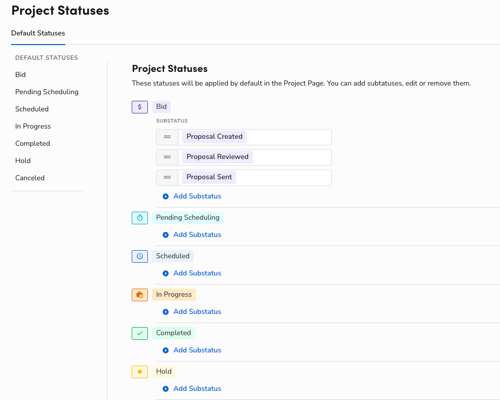Select the timer icon for Pending Scheduling
Screen dimensions: 500x400
(x=139, y=218)
